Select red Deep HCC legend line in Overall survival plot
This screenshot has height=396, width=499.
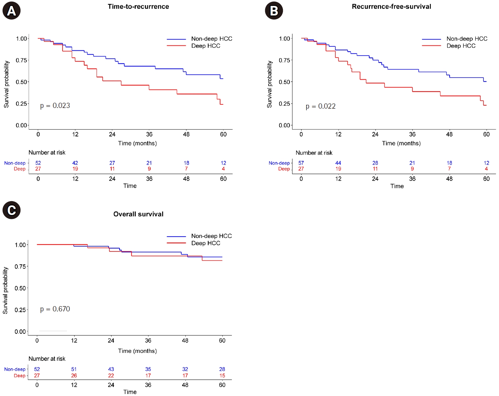click(x=176, y=243)
